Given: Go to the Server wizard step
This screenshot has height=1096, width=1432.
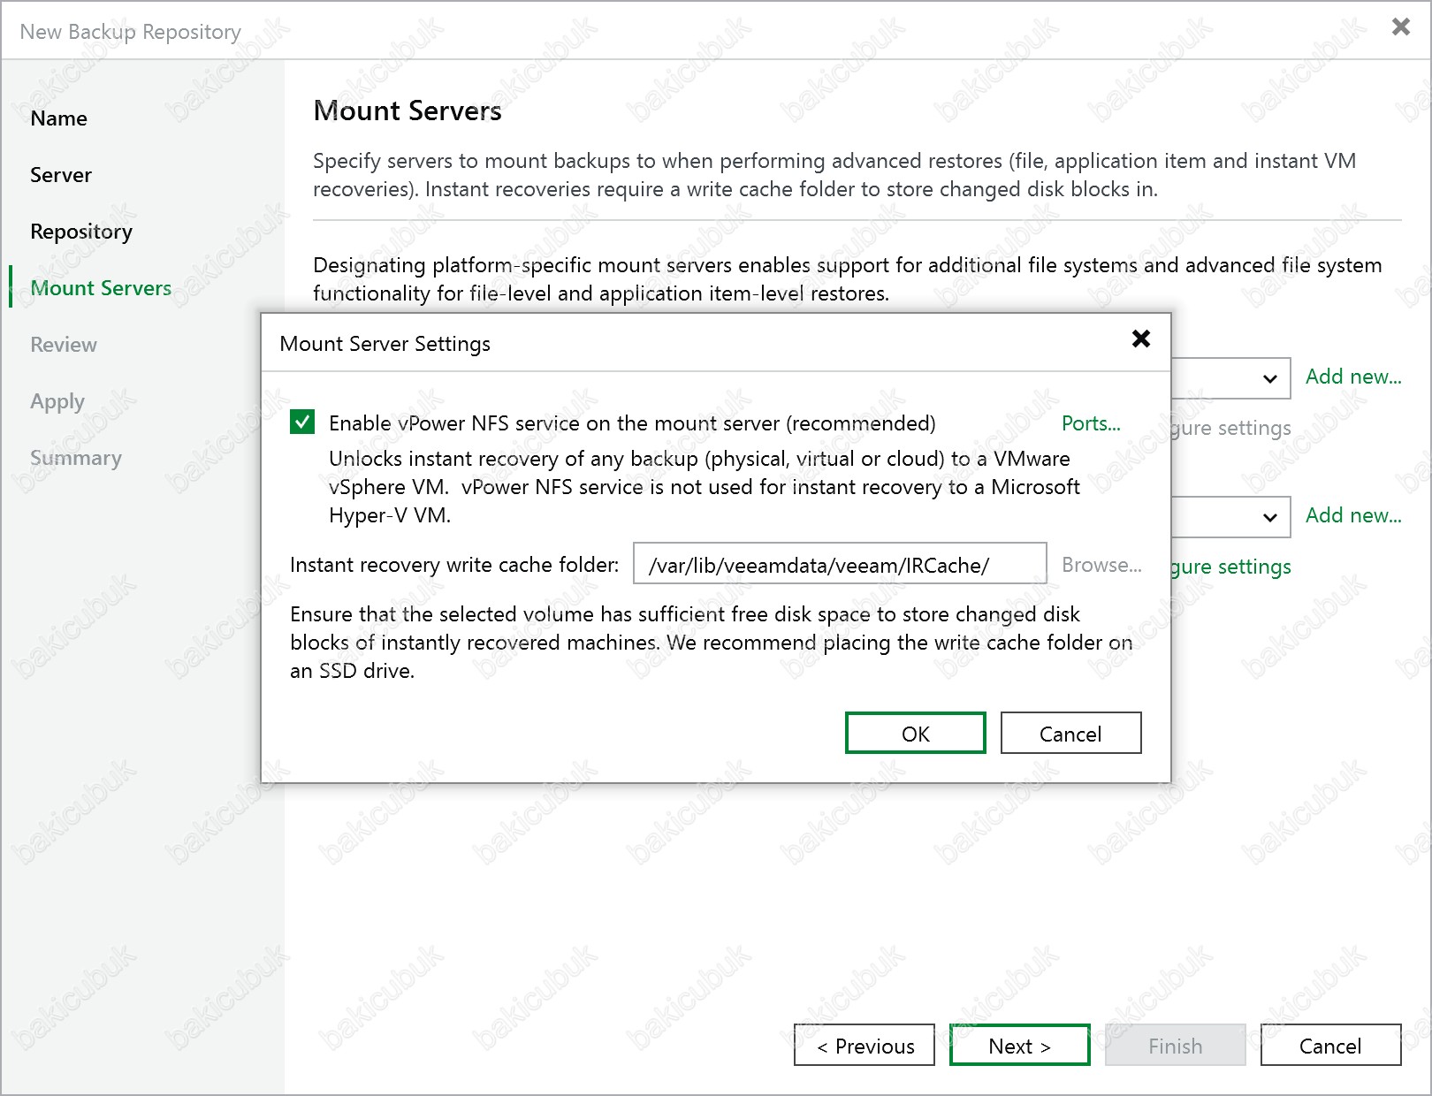Looking at the screenshot, I should 61,175.
